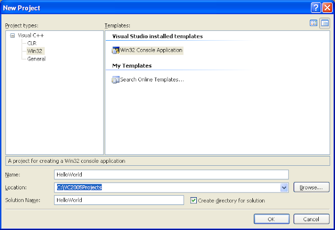
Task: Open the dialog Help question button
Action: click(316, 8)
